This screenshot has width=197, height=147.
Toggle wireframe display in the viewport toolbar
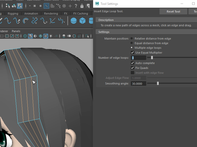(25, 36)
